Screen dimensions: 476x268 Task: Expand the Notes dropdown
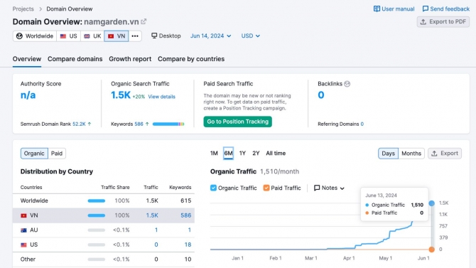coord(330,188)
